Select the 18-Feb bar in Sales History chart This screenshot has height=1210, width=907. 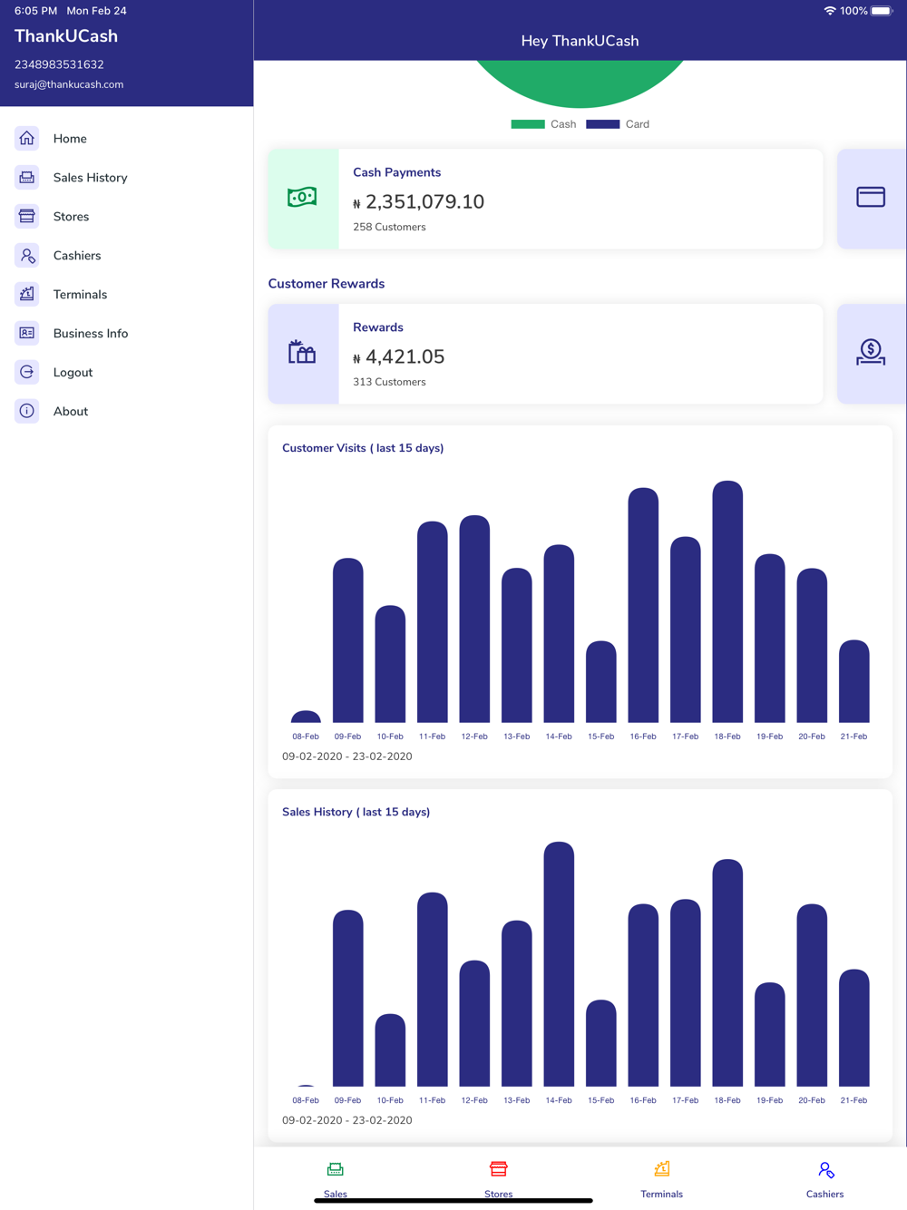click(x=727, y=972)
